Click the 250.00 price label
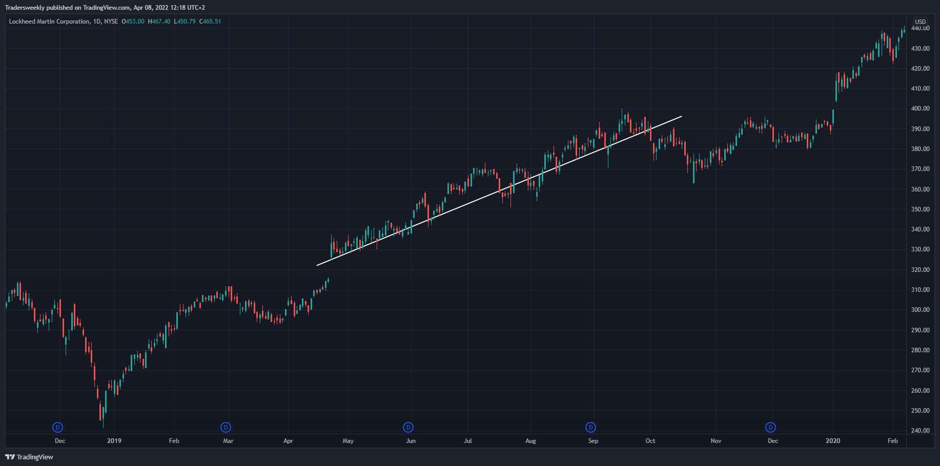This screenshot has height=466, width=940. tap(921, 411)
